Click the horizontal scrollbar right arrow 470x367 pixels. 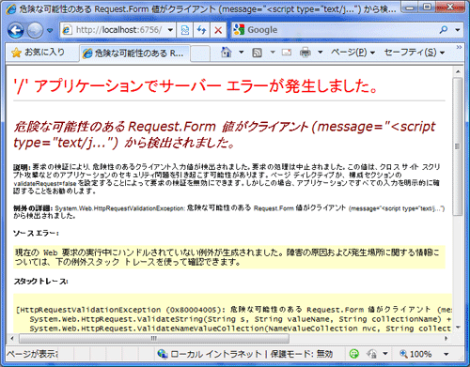[x=446, y=338]
